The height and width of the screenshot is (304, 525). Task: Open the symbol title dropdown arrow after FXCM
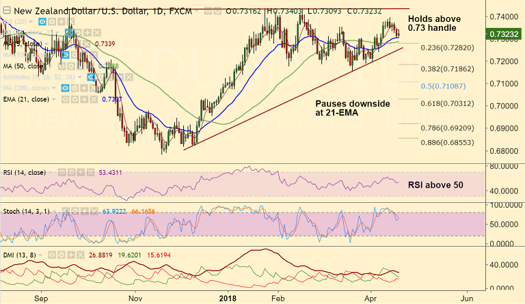[197, 12]
